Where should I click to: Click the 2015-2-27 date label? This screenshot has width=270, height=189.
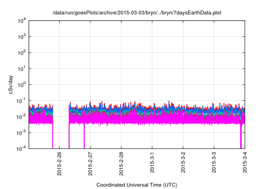click(90, 164)
